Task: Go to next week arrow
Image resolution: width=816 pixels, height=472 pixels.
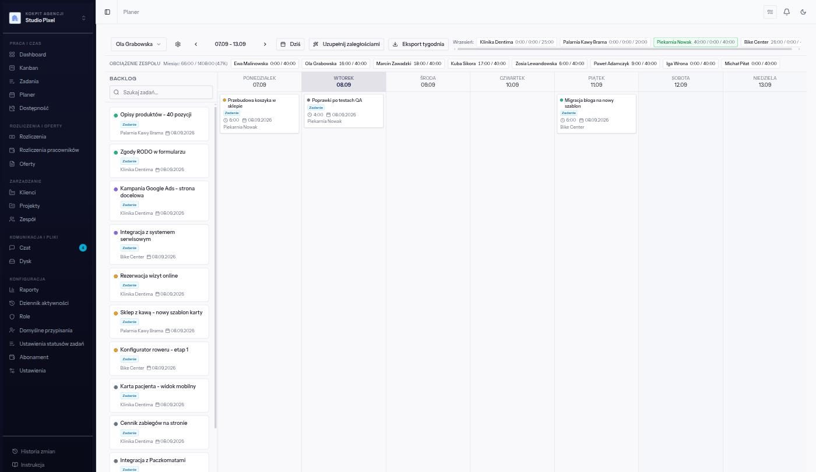Action: pos(265,44)
